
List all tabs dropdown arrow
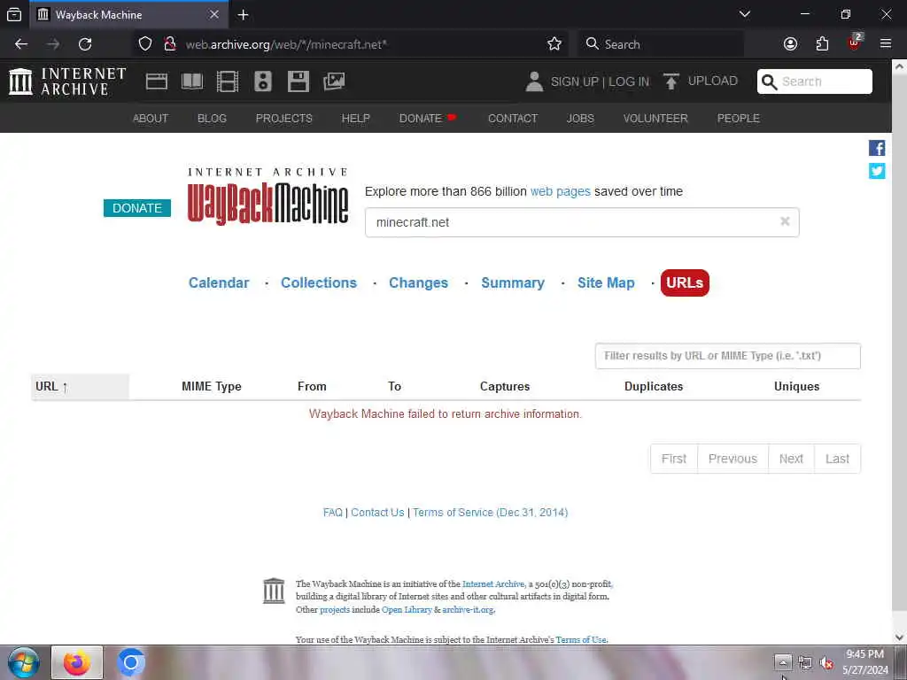(744, 14)
